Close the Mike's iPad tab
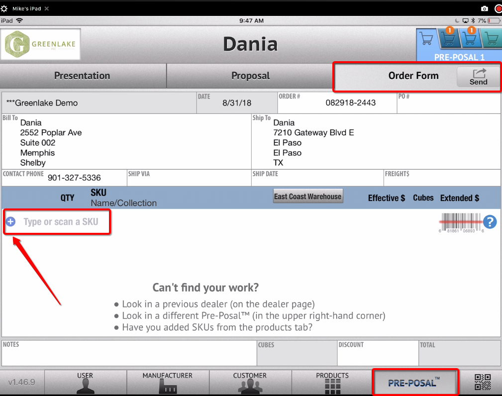This screenshot has width=502, height=396. click(x=47, y=8)
